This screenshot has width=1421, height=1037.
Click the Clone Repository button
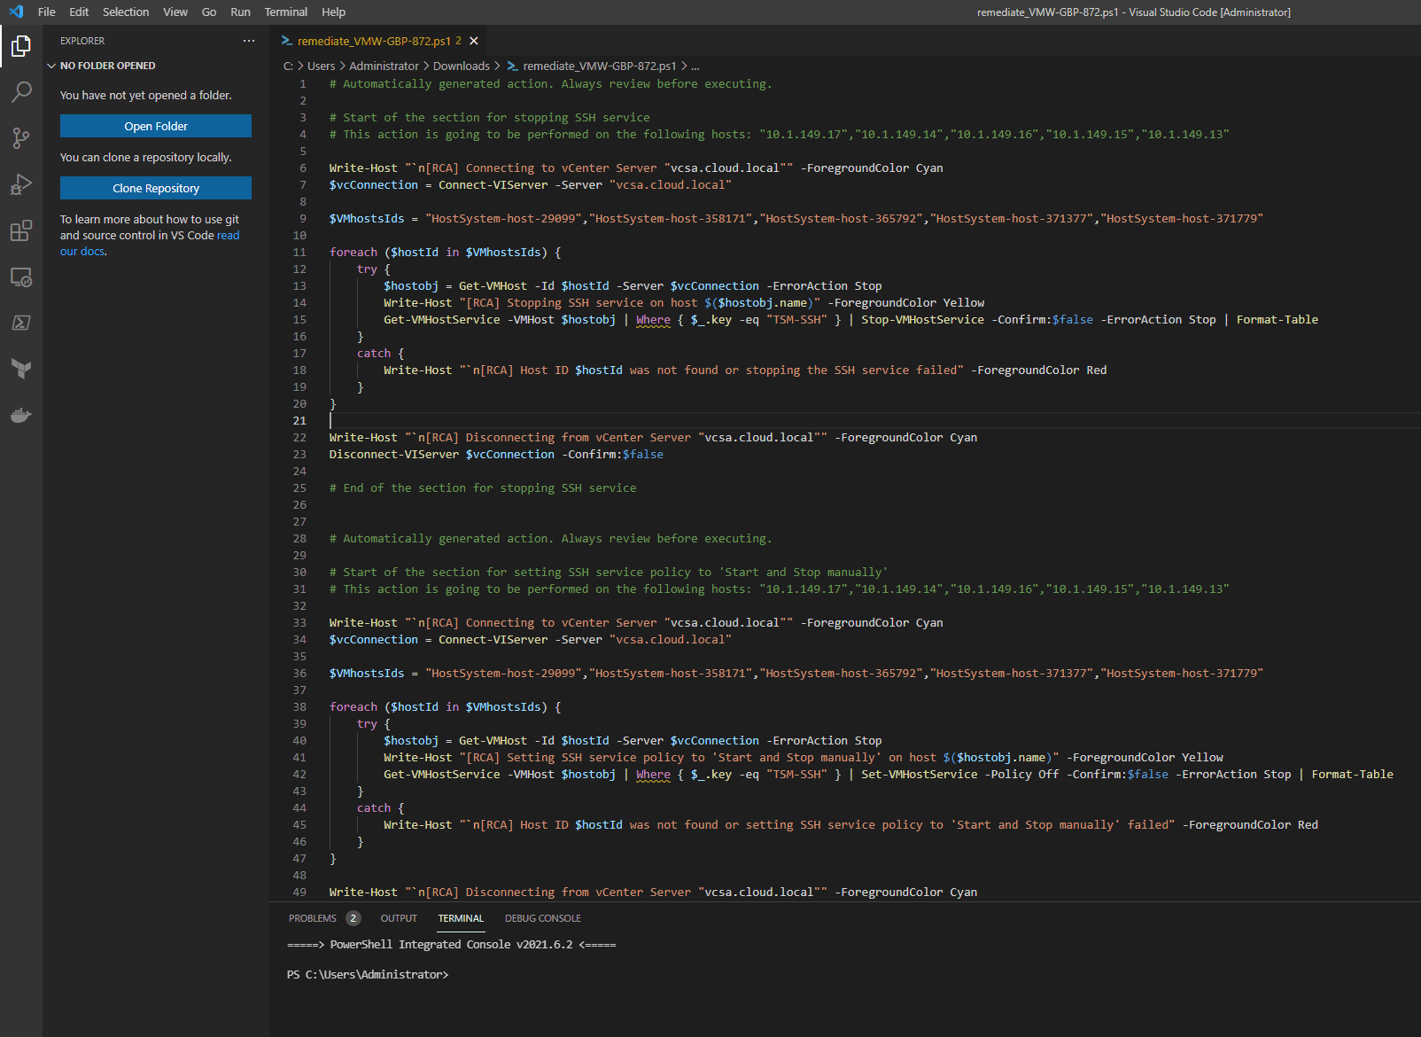click(156, 188)
